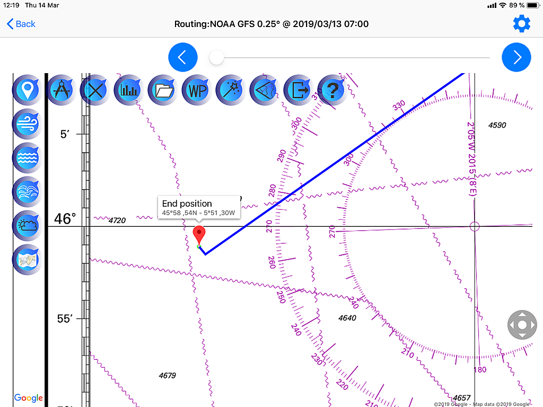Check the battery percentage indicator
The width and height of the screenshot is (543, 407).
click(x=516, y=5)
